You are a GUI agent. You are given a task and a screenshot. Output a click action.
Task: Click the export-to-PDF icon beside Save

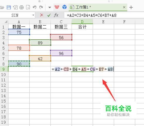(15, 7)
